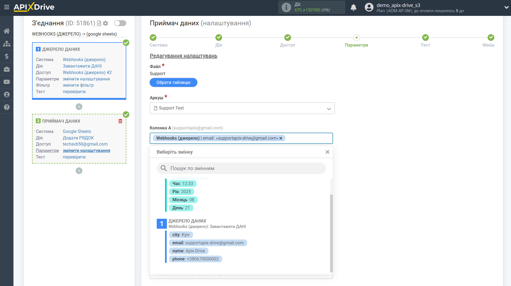This screenshot has height=286, width=511.
Task: Toggle the connection on/off switch
Action: tap(120, 23)
